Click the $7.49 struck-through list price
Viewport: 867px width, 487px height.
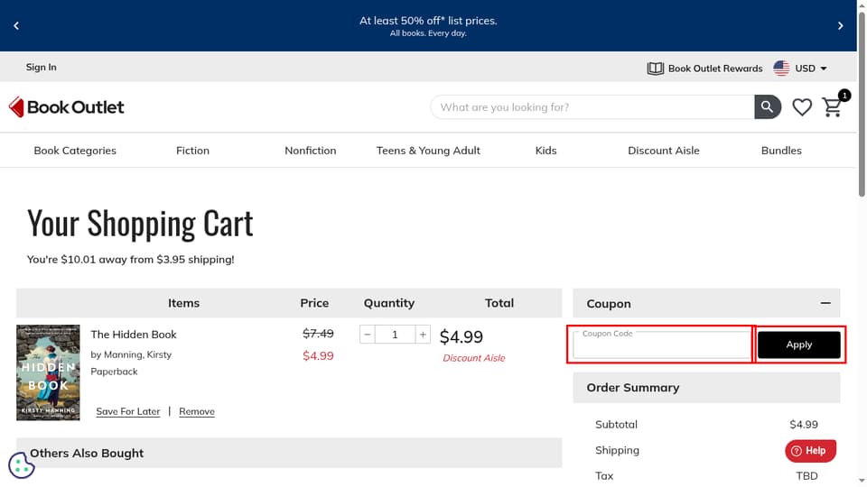point(318,334)
